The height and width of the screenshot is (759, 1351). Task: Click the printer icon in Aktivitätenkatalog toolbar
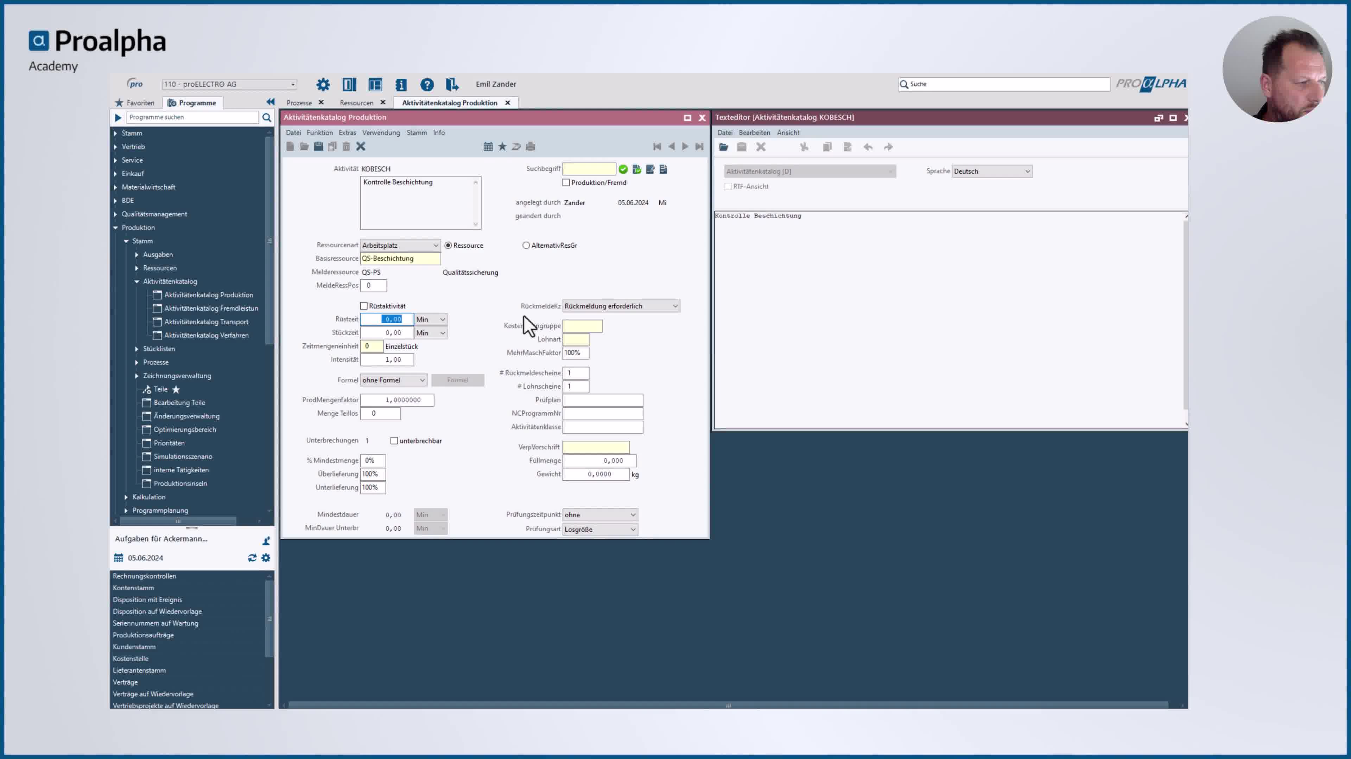coord(530,147)
